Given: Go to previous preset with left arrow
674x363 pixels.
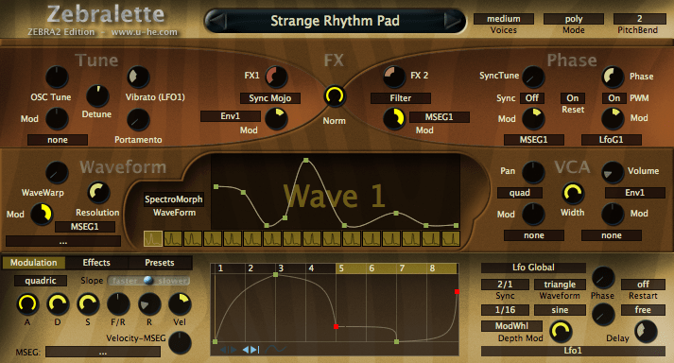Looking at the screenshot, I should click(x=218, y=21).
